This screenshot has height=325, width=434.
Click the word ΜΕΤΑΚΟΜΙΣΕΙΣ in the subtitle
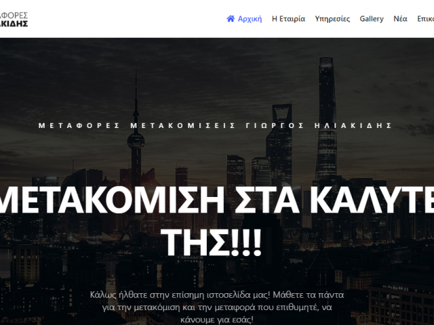pos(182,125)
